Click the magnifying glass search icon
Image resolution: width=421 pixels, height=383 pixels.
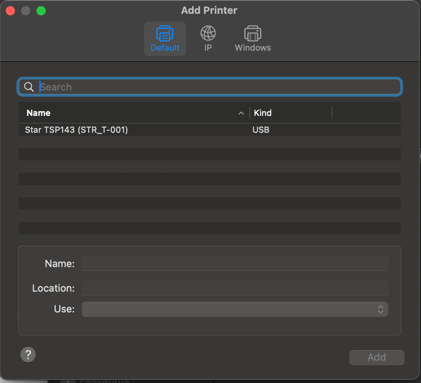click(x=29, y=87)
